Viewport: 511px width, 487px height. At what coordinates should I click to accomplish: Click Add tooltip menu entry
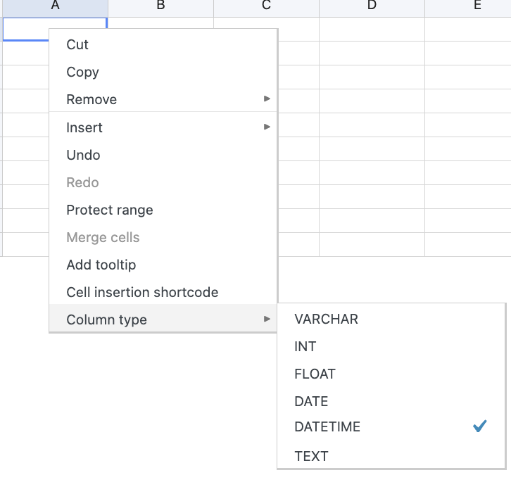click(x=101, y=265)
